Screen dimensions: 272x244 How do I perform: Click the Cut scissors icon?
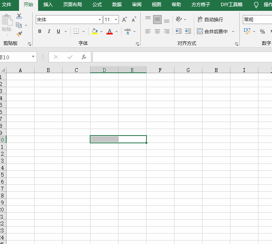tap(19, 16)
